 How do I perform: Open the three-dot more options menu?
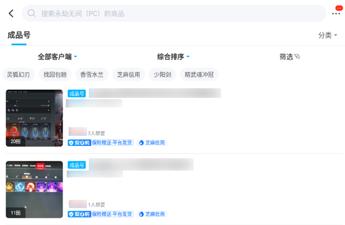point(336,13)
